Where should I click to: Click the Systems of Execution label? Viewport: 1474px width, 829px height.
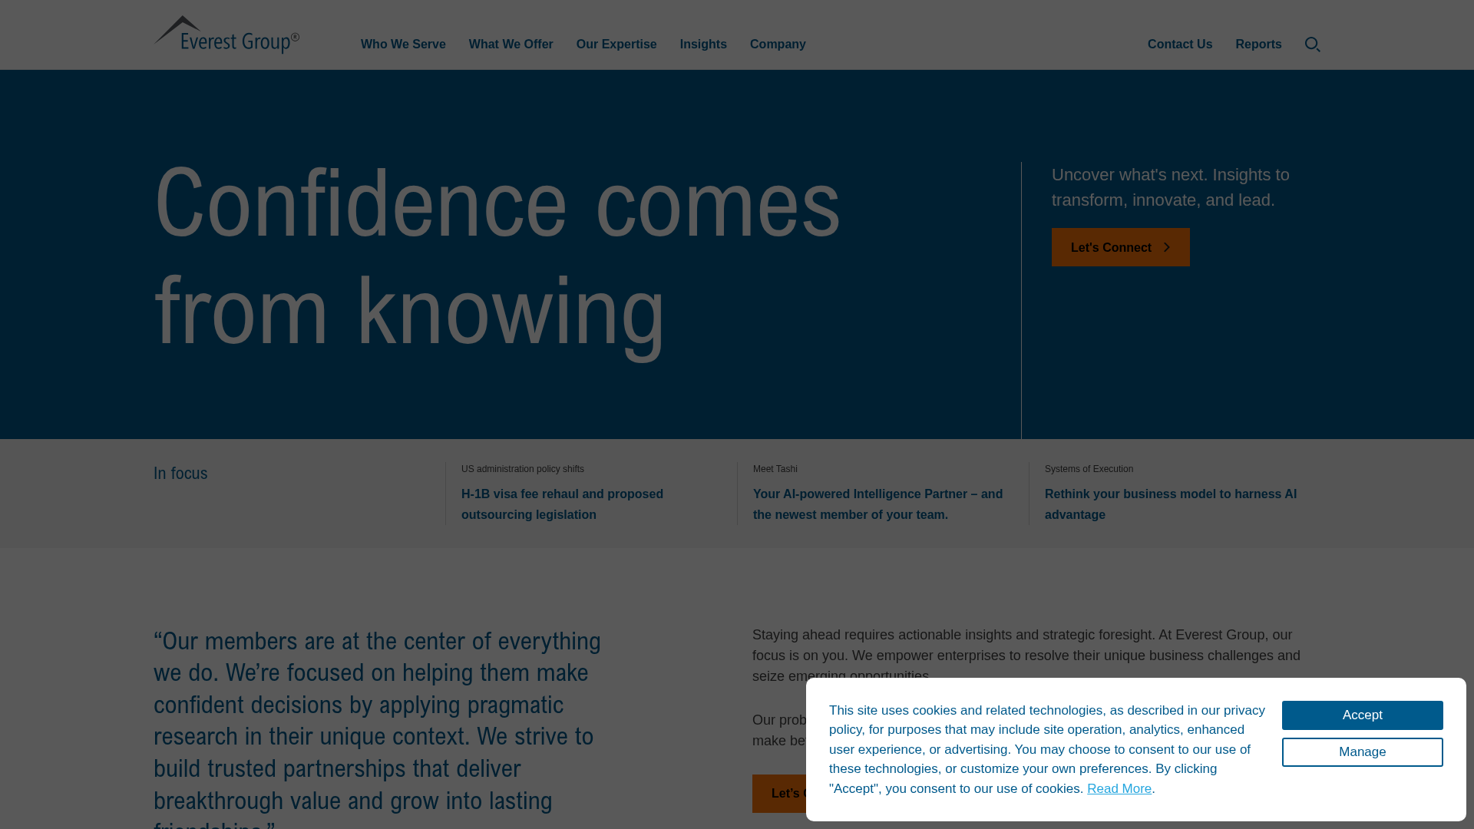coord(1089,469)
